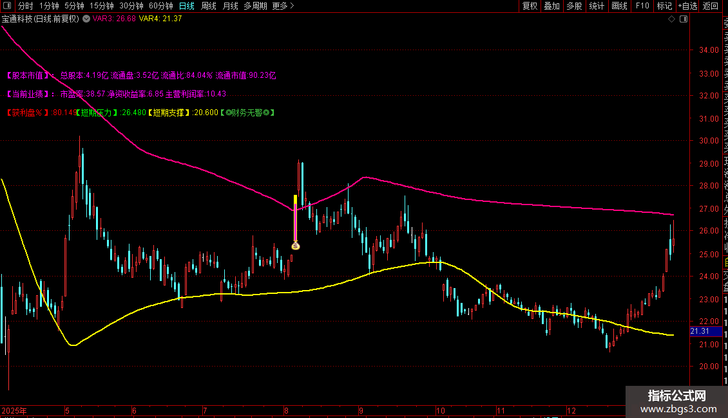This screenshot has height=418, width=728.
Task: Open the 多周期 multi-period view
Action: point(255,6)
